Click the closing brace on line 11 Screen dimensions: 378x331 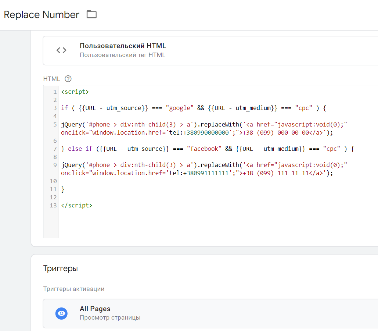pos(63,189)
